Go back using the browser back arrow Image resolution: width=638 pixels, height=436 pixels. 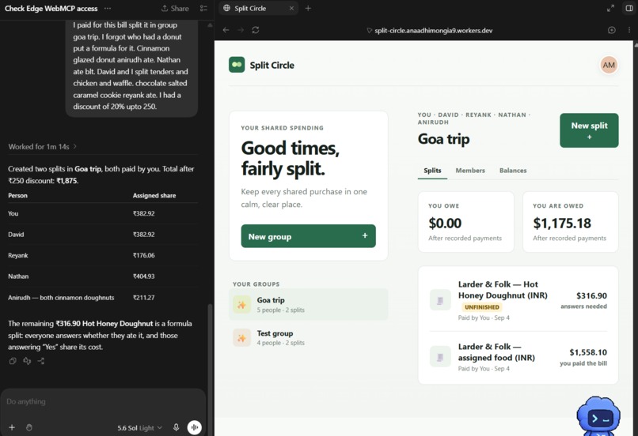click(226, 30)
